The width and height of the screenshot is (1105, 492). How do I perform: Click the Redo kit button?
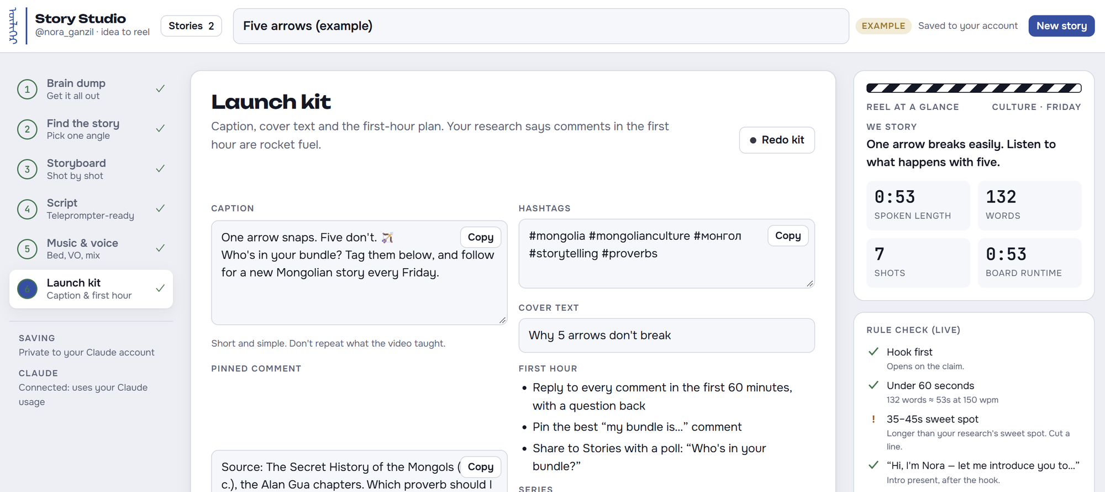[777, 140]
